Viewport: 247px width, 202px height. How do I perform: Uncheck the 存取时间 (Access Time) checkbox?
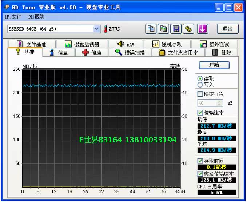click(x=200, y=161)
